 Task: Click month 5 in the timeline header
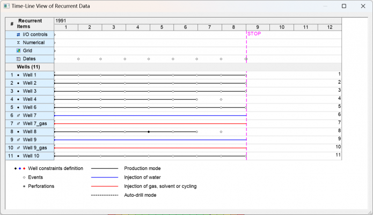[162, 27]
